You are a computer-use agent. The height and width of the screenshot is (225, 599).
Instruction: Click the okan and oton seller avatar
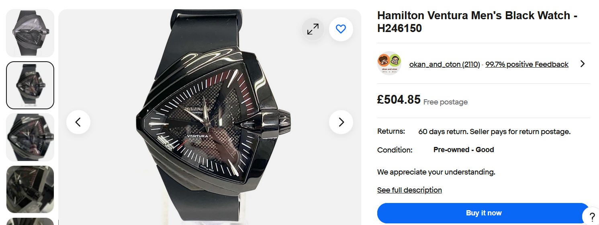point(389,64)
